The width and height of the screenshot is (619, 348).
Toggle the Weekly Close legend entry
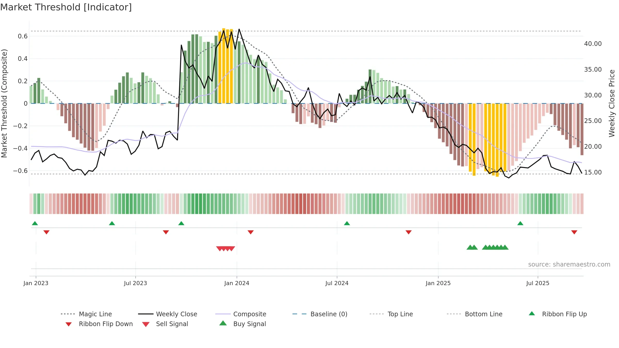[167, 314]
